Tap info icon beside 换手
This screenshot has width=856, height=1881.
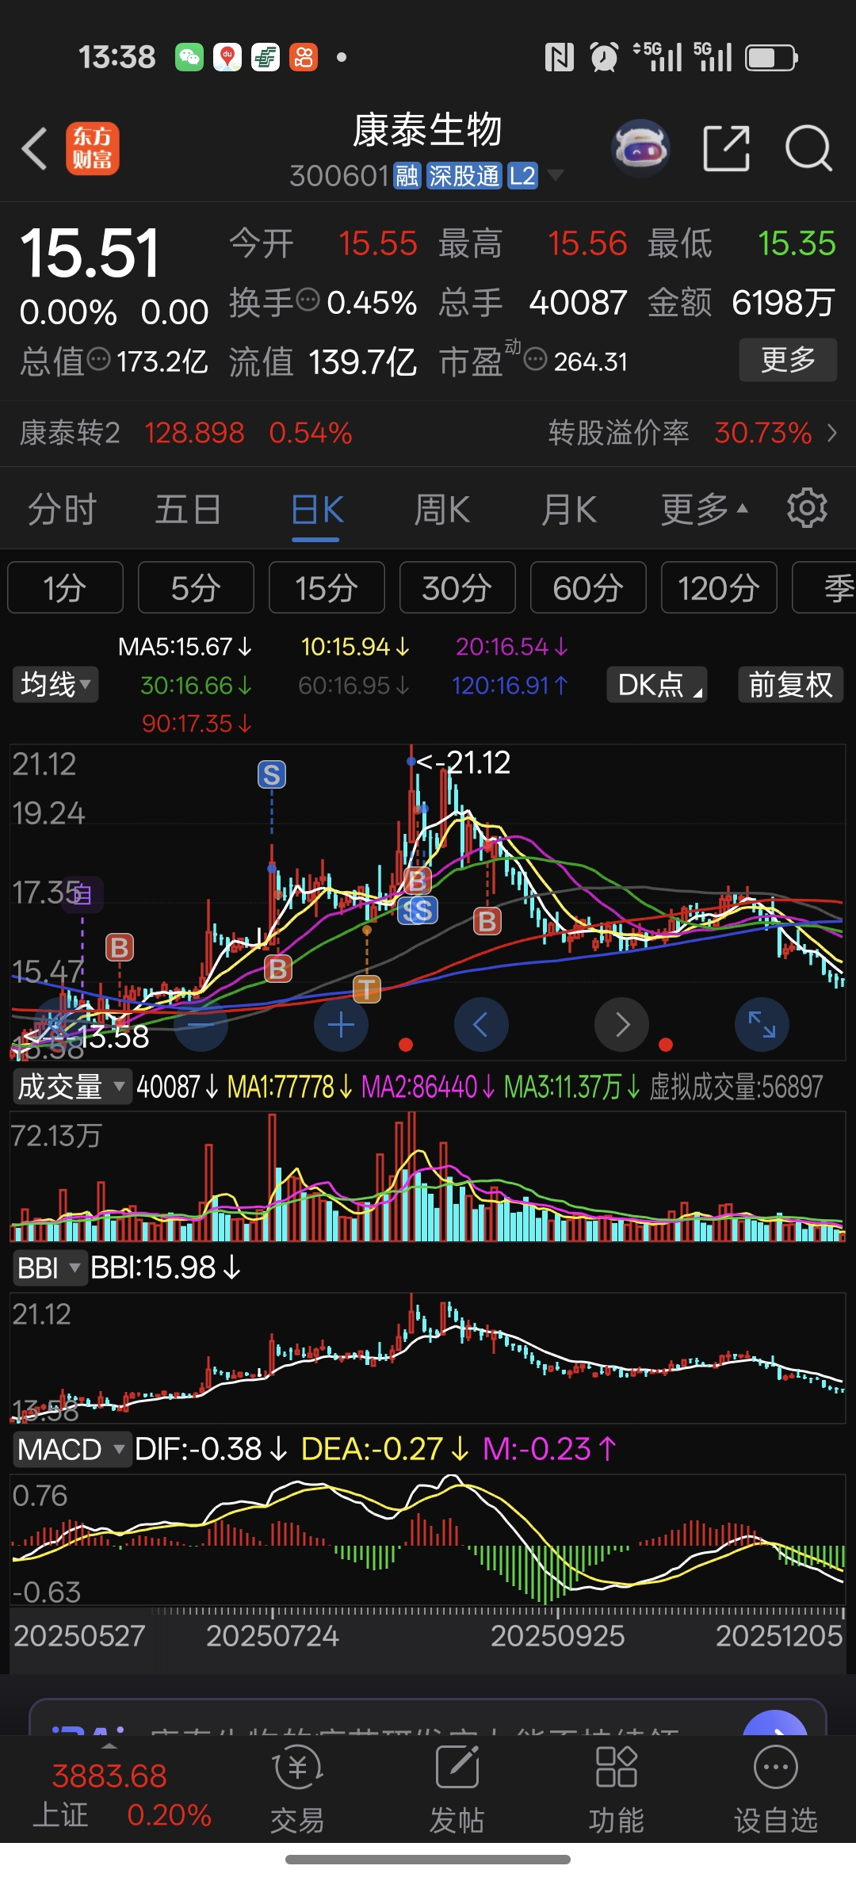click(308, 300)
